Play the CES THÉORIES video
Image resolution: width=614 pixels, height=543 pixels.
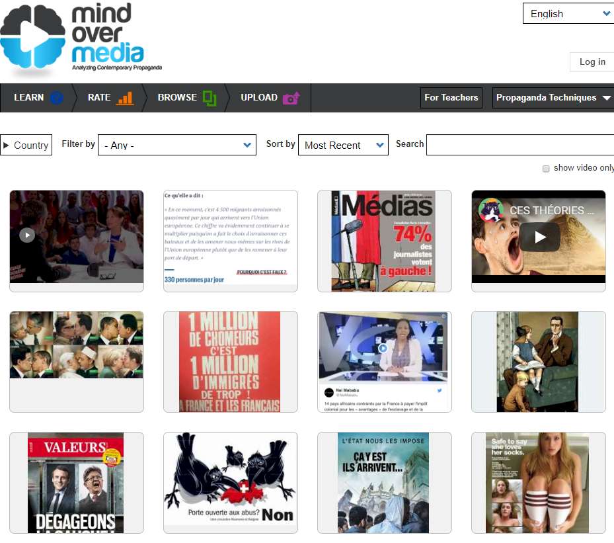coord(539,237)
